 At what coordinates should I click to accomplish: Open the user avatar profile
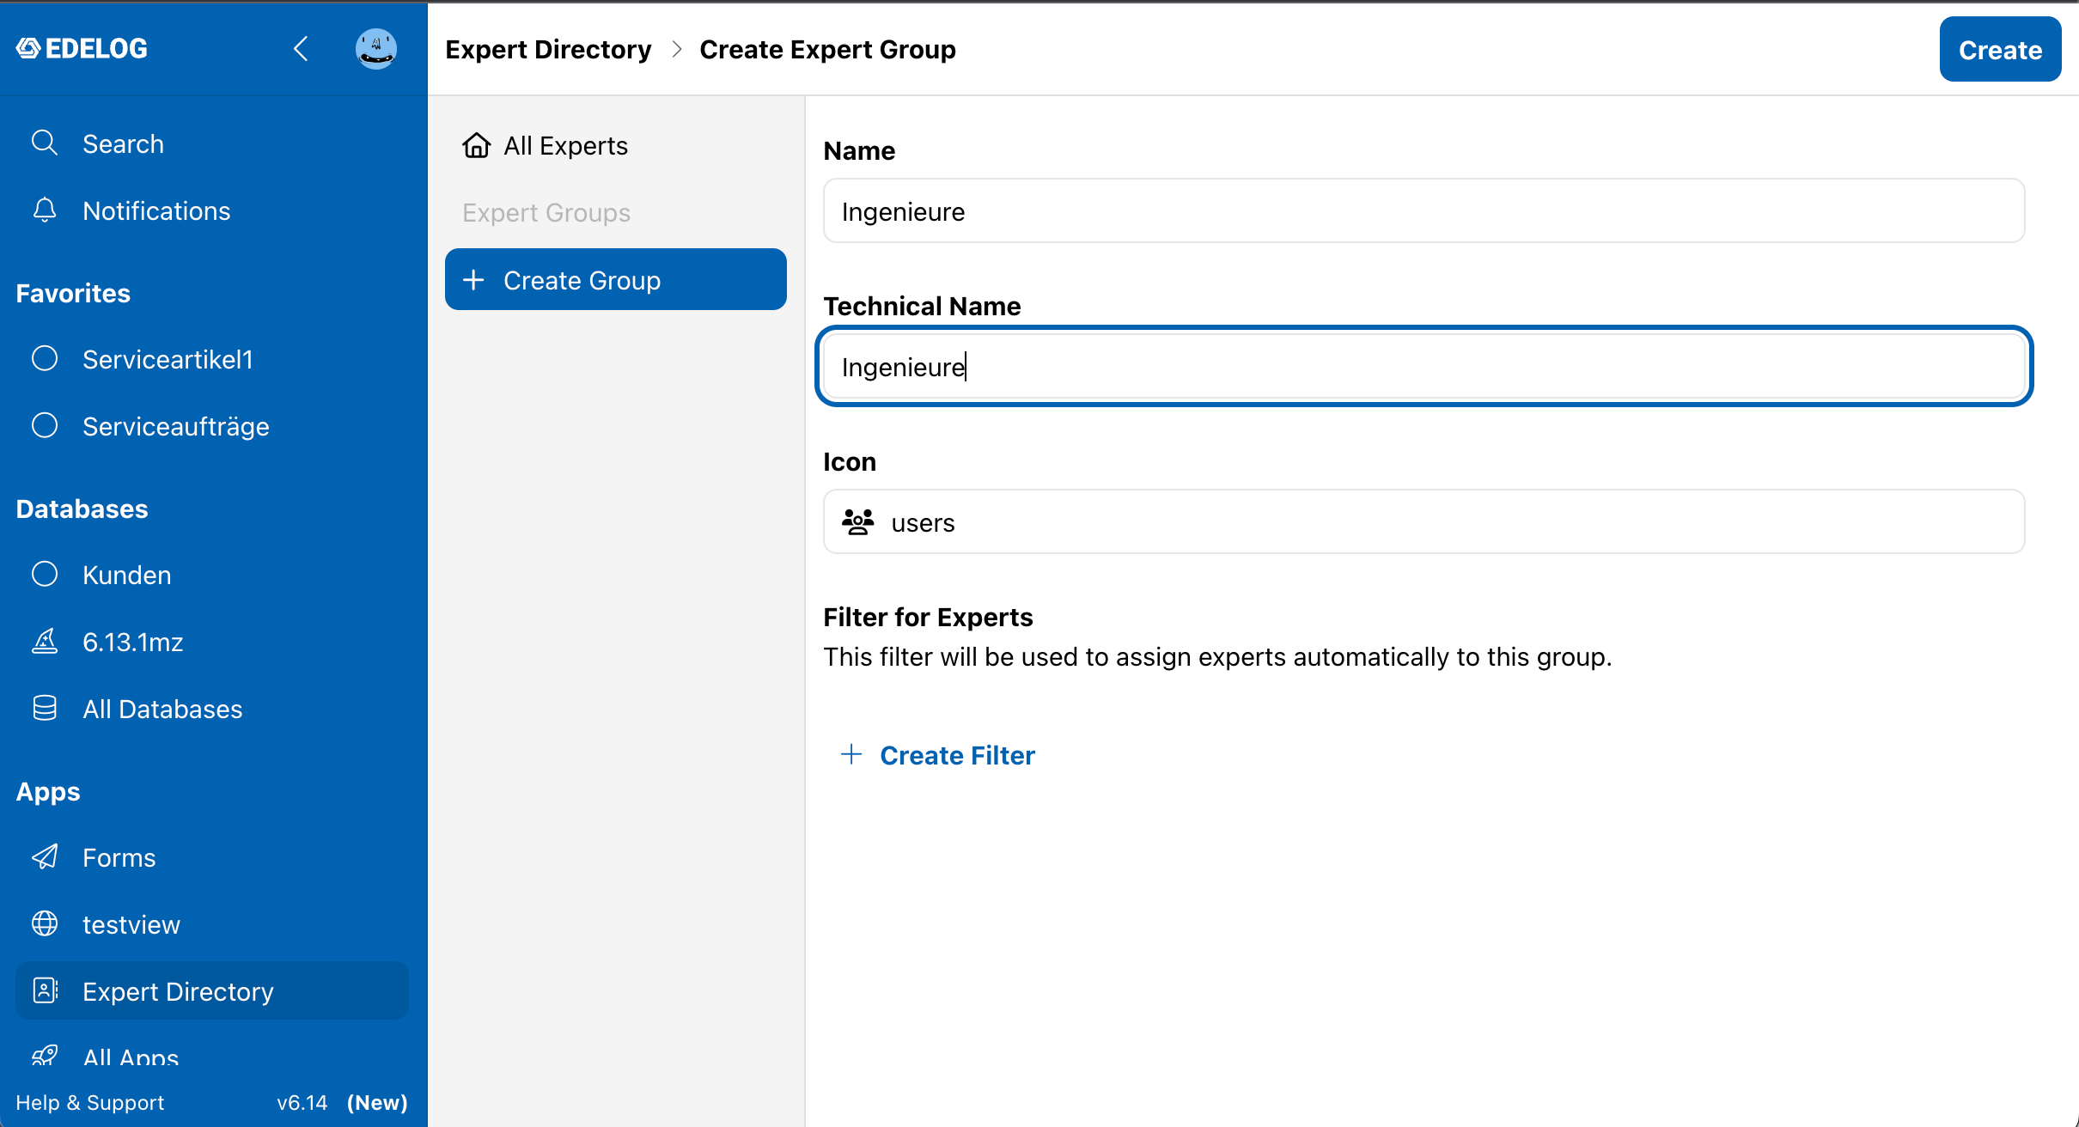pyautogui.click(x=376, y=49)
